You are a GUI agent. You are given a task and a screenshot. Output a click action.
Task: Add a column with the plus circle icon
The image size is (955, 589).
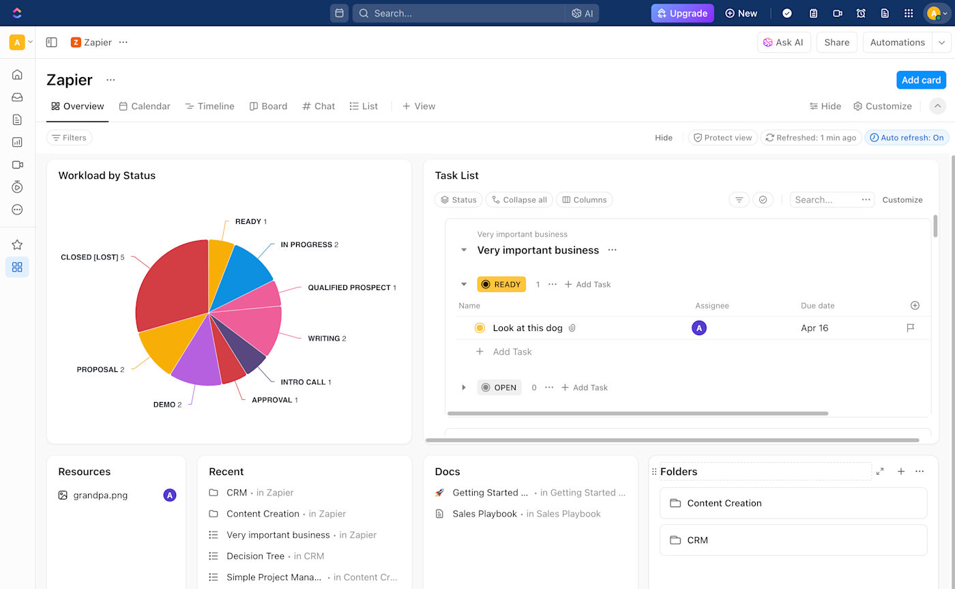tap(915, 306)
